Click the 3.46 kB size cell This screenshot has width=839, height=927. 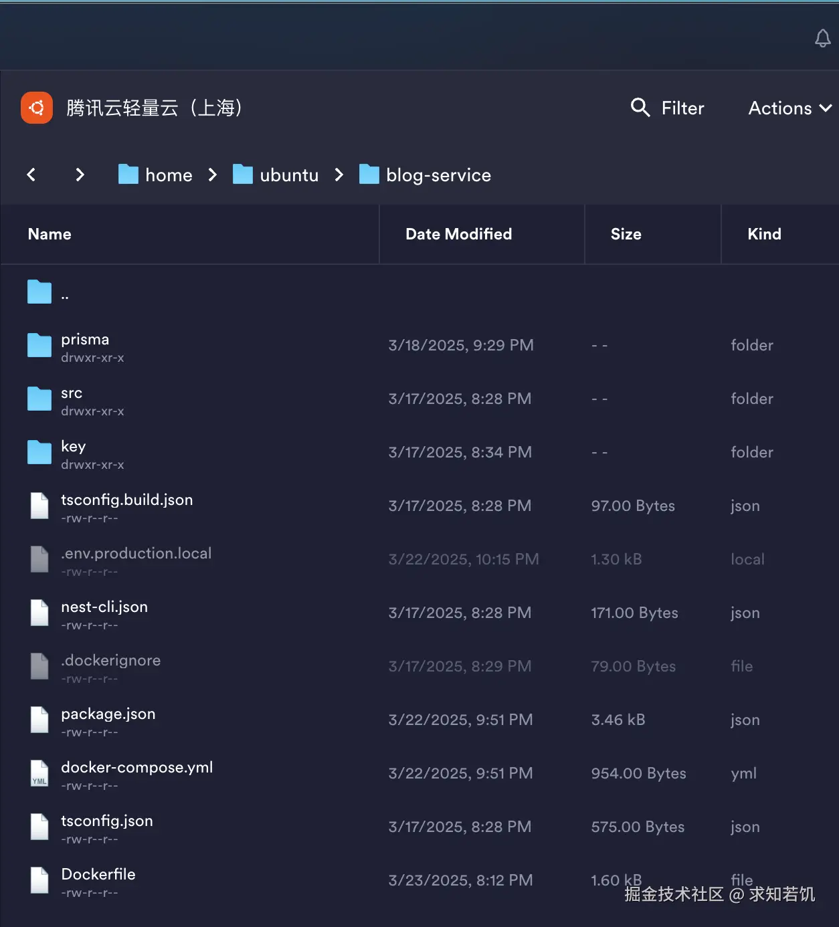click(x=618, y=720)
